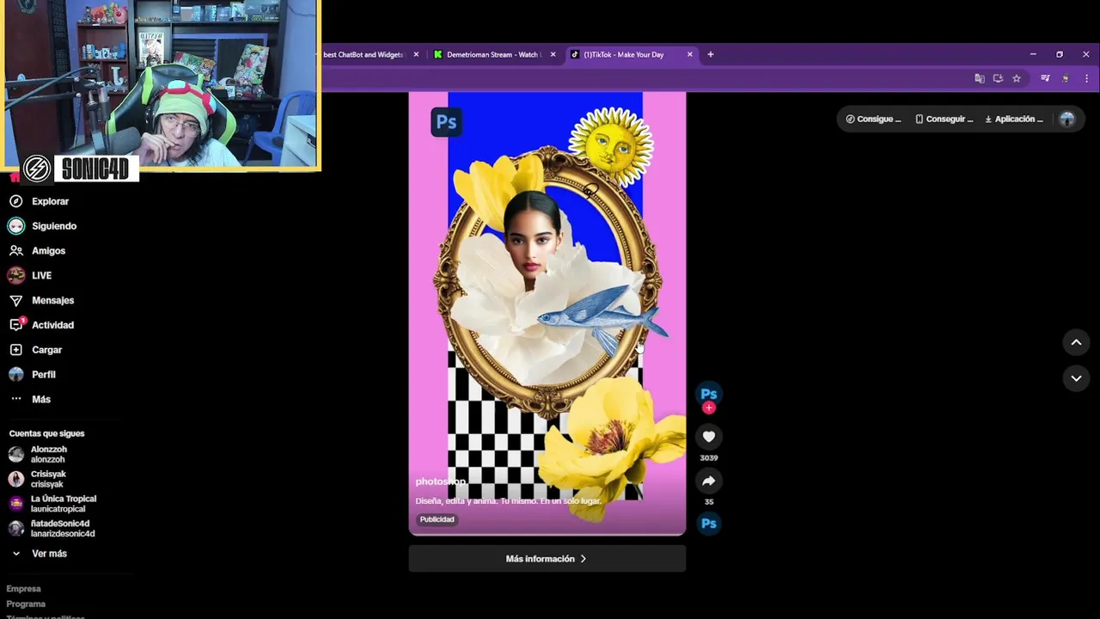1100x619 pixels.
Task: Close the TikTok tab
Action: 689,54
